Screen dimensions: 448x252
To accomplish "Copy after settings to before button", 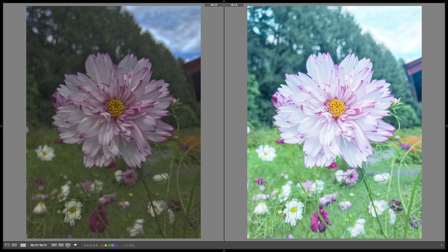I will coord(61,245).
